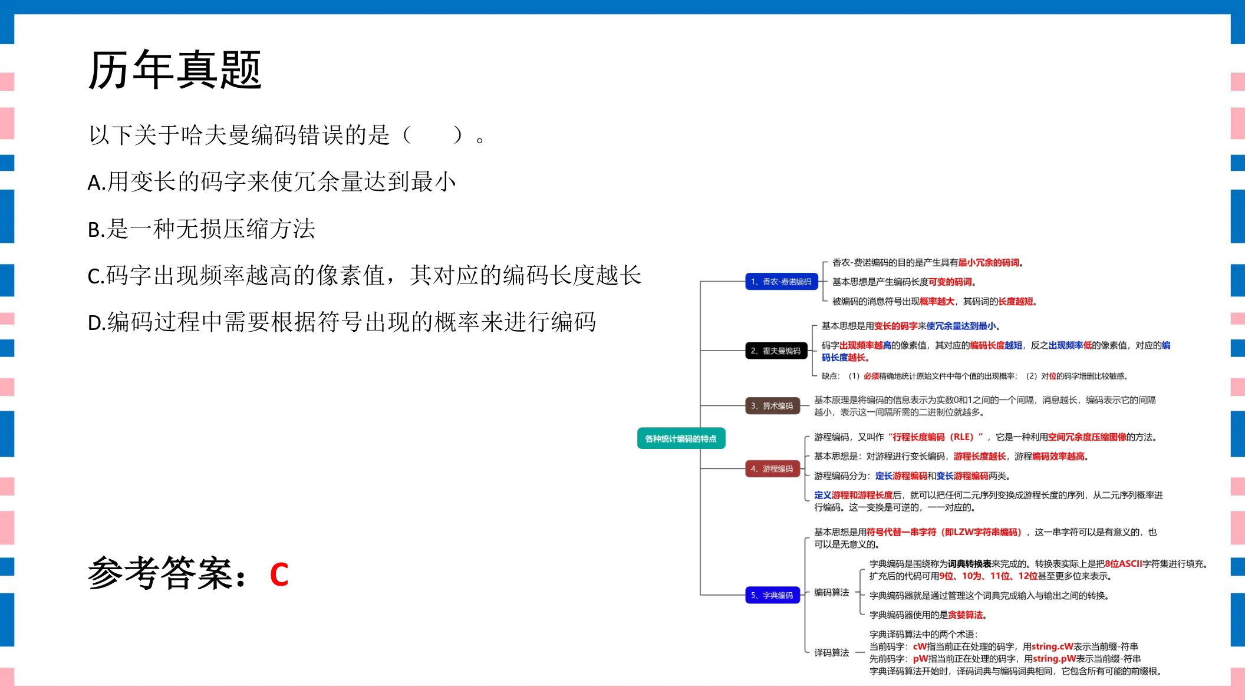Click the line starting 定义游程和游程长度后
Screen dimensions: 1245x700
tap(989, 501)
